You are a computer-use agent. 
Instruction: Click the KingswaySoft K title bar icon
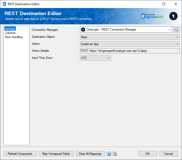pyautogui.click(x=4, y=4)
